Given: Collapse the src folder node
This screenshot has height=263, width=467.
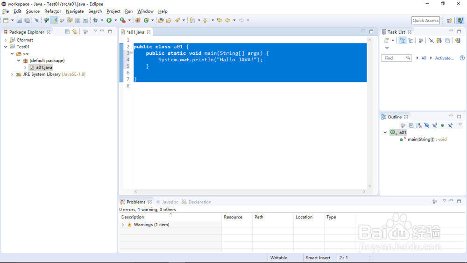Looking at the screenshot, I should tap(12, 54).
